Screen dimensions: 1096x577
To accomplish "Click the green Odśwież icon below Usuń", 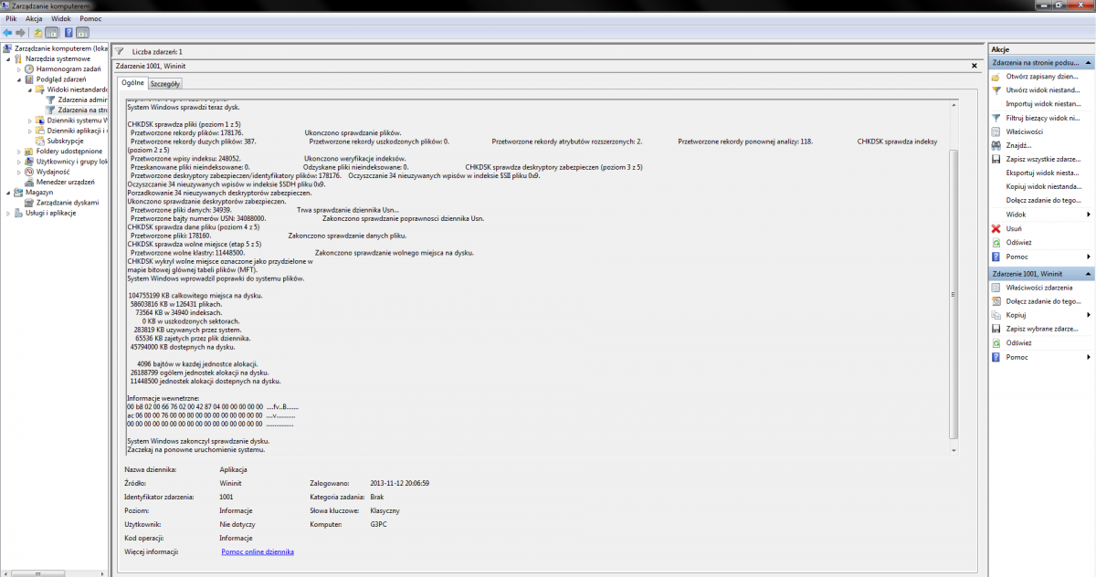I will click(996, 243).
